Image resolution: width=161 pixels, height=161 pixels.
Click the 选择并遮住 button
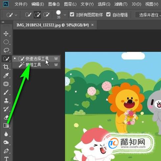pyautogui.click(x=149, y=15)
